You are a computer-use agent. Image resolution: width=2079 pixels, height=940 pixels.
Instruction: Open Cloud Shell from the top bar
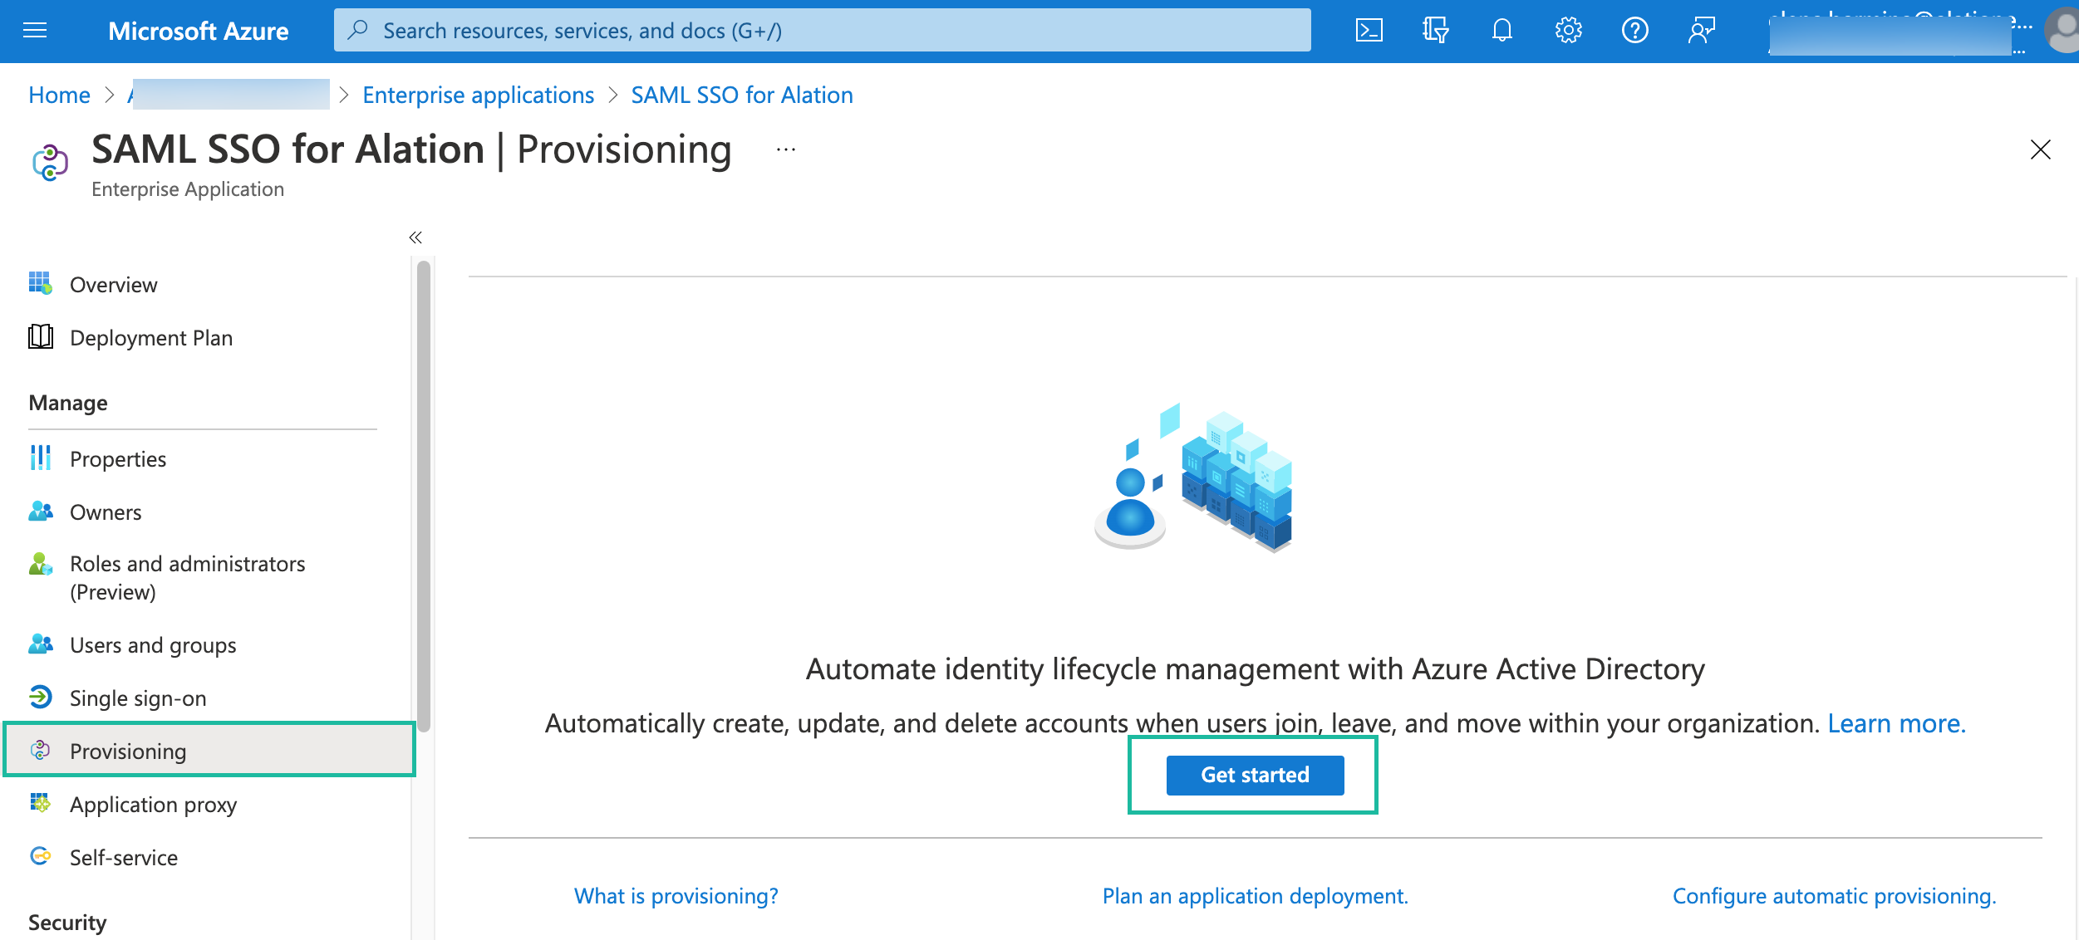[x=1369, y=31]
